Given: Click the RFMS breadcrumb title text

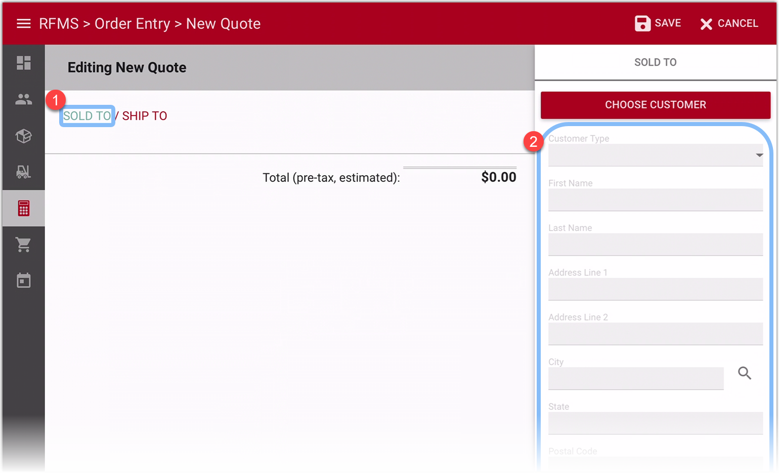Looking at the screenshot, I should click(59, 24).
